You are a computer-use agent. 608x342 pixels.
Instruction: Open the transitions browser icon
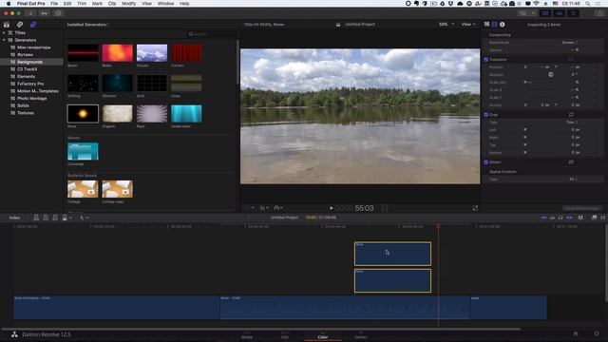pyautogui.click(x=603, y=218)
